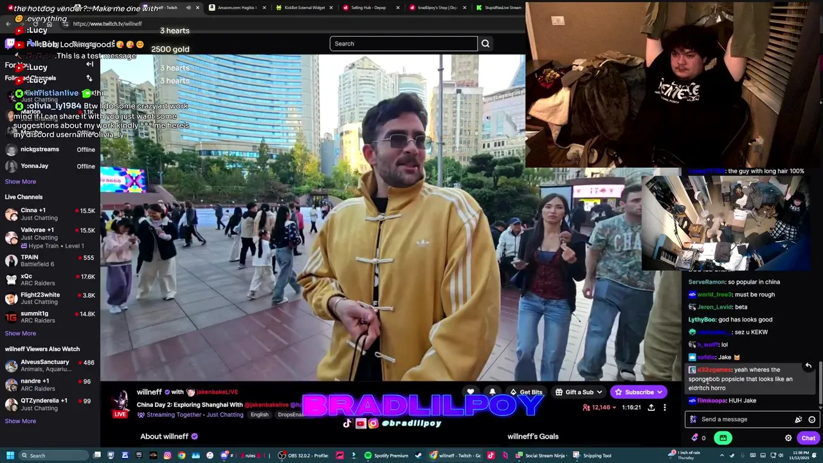The image size is (823, 463).
Task: Mute the willneff Twitch tab audio icon
Action: click(188, 8)
